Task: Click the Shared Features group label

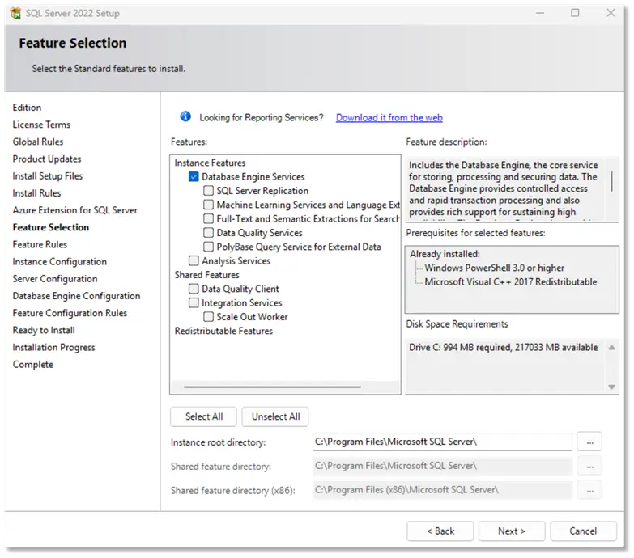Action: pyautogui.click(x=206, y=275)
